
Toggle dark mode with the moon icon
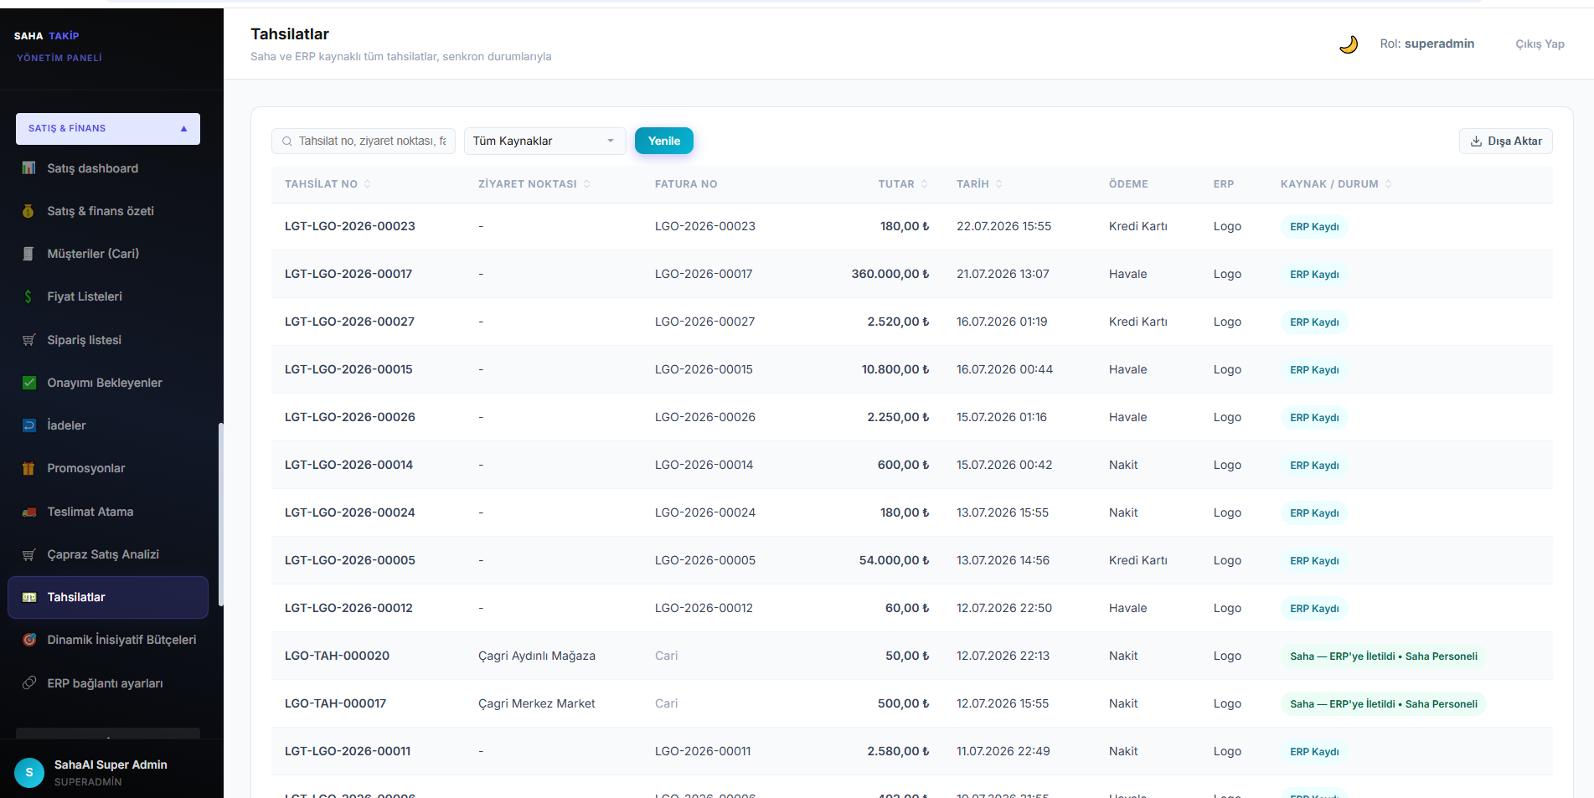pos(1348,44)
